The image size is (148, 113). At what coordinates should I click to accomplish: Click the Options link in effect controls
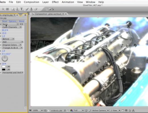tap(13, 21)
